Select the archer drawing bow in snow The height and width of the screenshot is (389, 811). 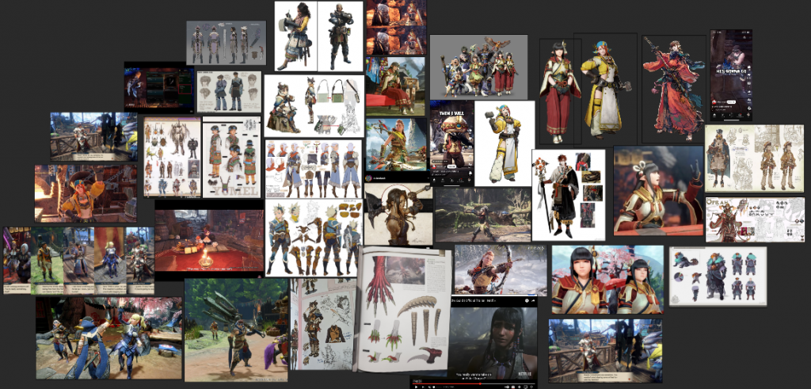pos(501,270)
